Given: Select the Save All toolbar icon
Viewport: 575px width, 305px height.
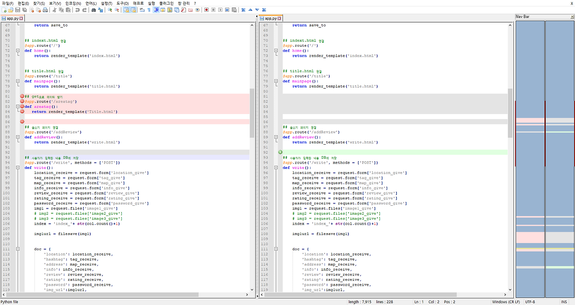Looking at the screenshot, I should click(x=25, y=10).
